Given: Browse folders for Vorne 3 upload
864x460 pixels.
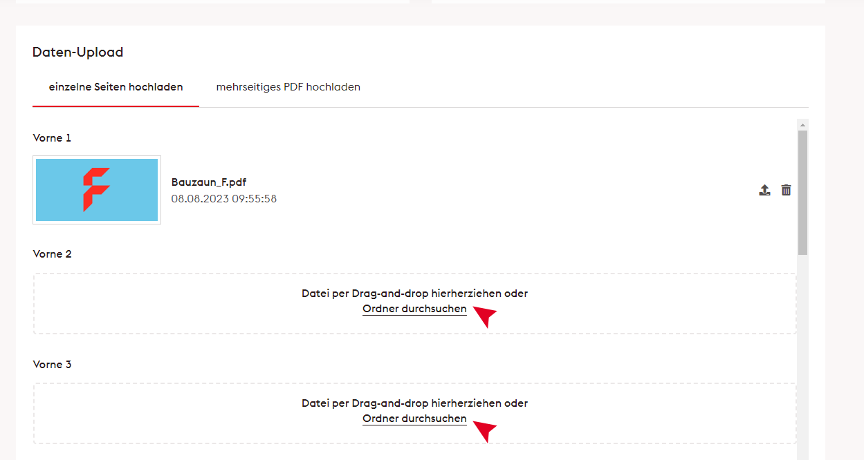Looking at the screenshot, I should pyautogui.click(x=414, y=419).
